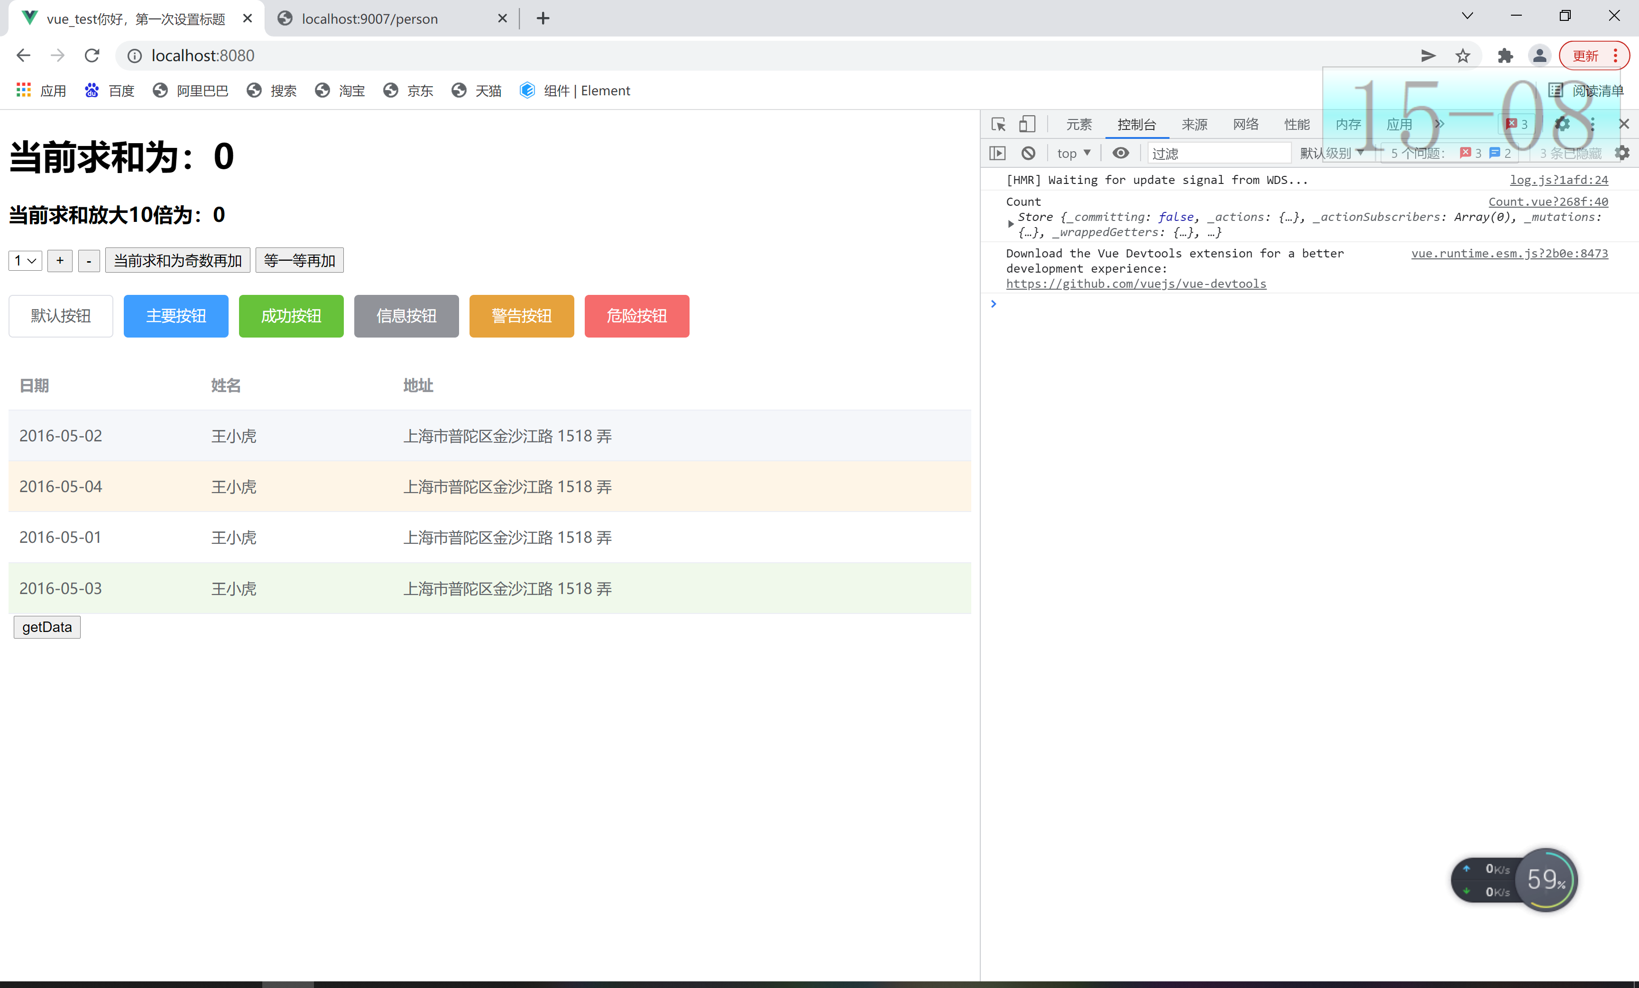Bookmark this page with the star icon
The image size is (1639, 988).
1462,56
